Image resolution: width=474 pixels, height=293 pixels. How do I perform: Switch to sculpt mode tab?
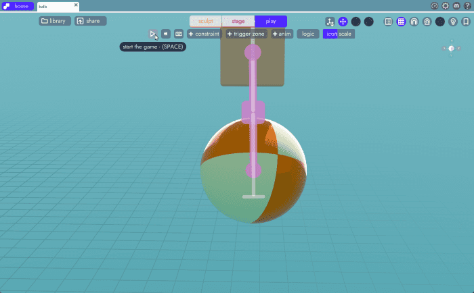205,21
